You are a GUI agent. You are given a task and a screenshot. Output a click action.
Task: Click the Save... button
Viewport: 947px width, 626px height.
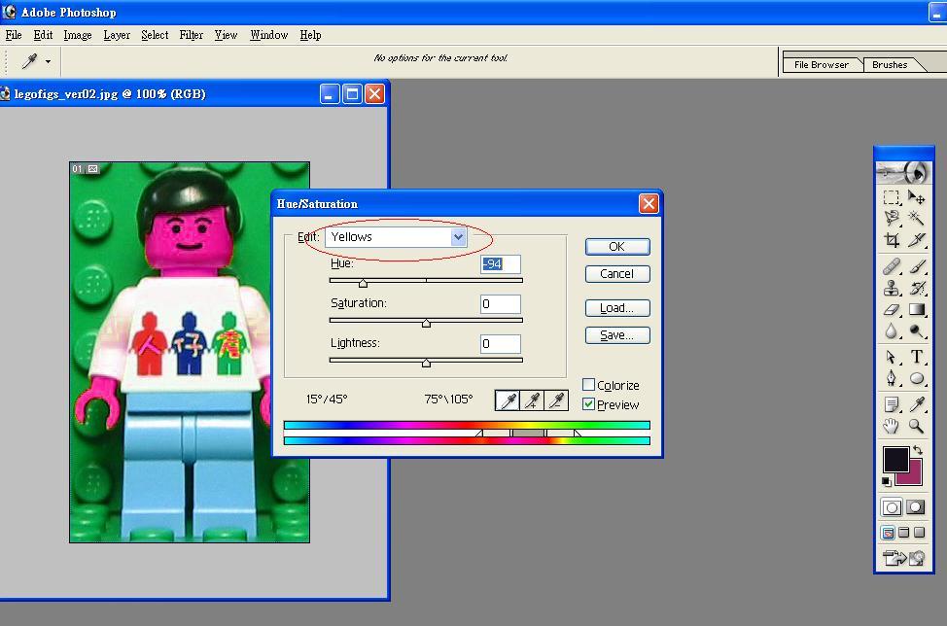[x=617, y=335]
